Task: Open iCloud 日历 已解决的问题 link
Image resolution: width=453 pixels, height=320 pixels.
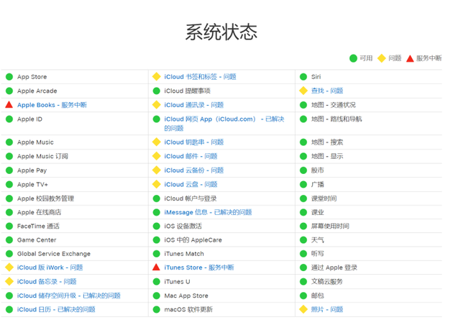Action: 56,310
